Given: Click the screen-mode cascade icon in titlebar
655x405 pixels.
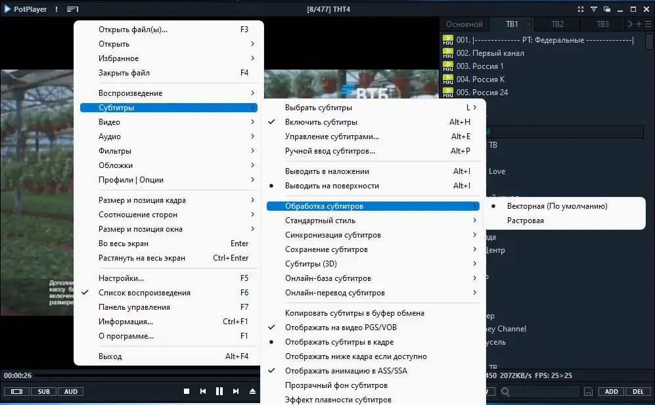Looking at the screenshot, I should click(607, 9).
